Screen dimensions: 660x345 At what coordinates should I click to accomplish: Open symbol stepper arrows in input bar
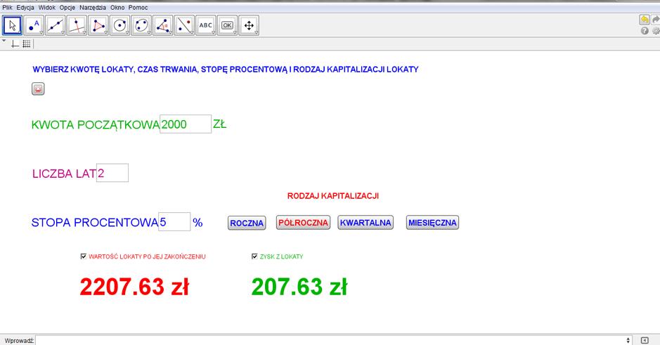[x=628, y=340]
